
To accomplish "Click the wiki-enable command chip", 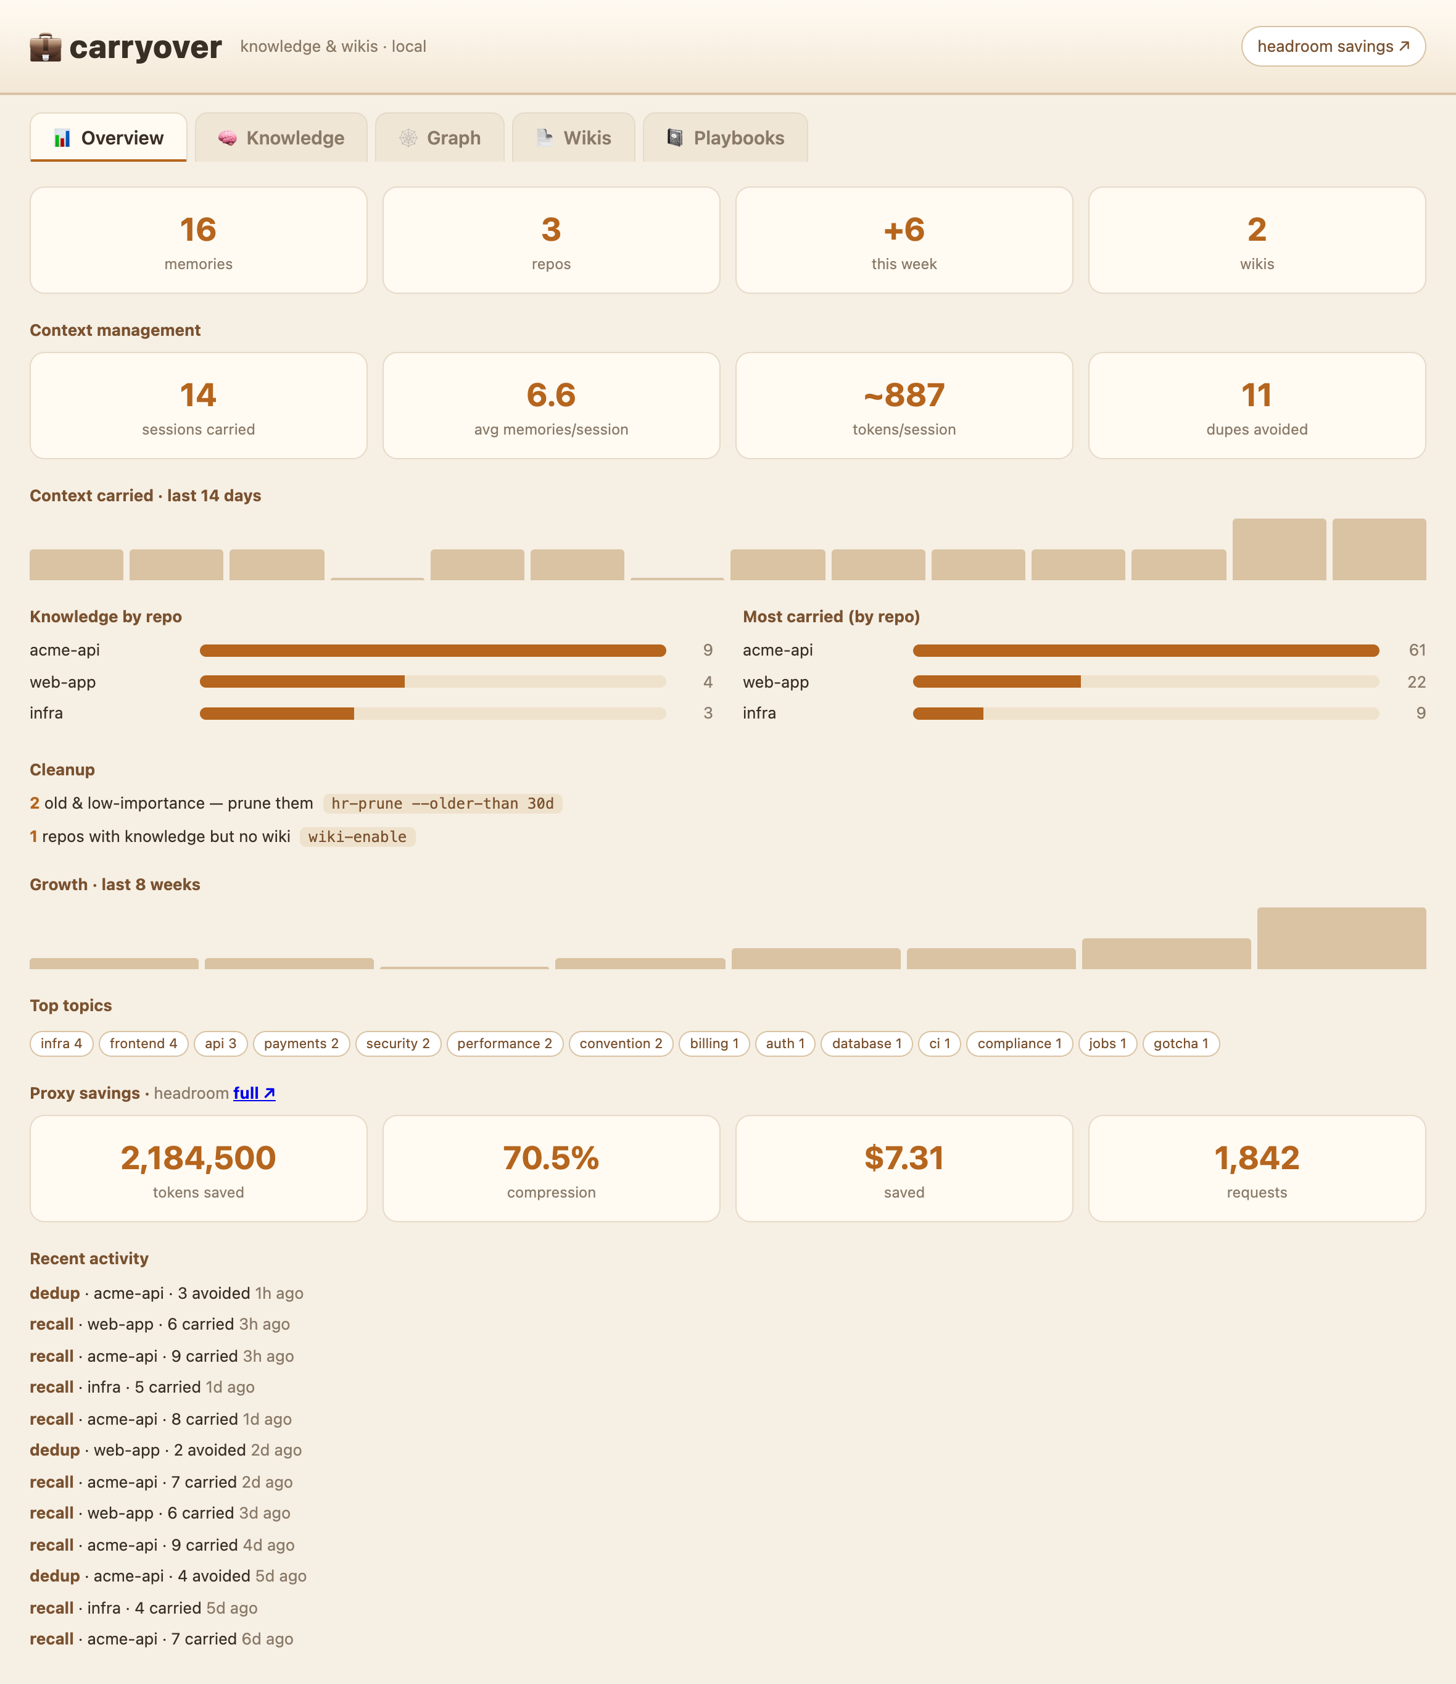I will point(357,837).
